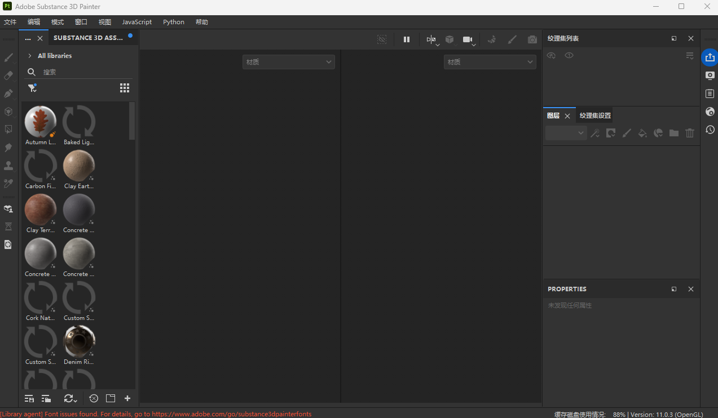The image size is (718, 418).
Task: Select the Material picker eyedropper tool
Action: click(8, 184)
